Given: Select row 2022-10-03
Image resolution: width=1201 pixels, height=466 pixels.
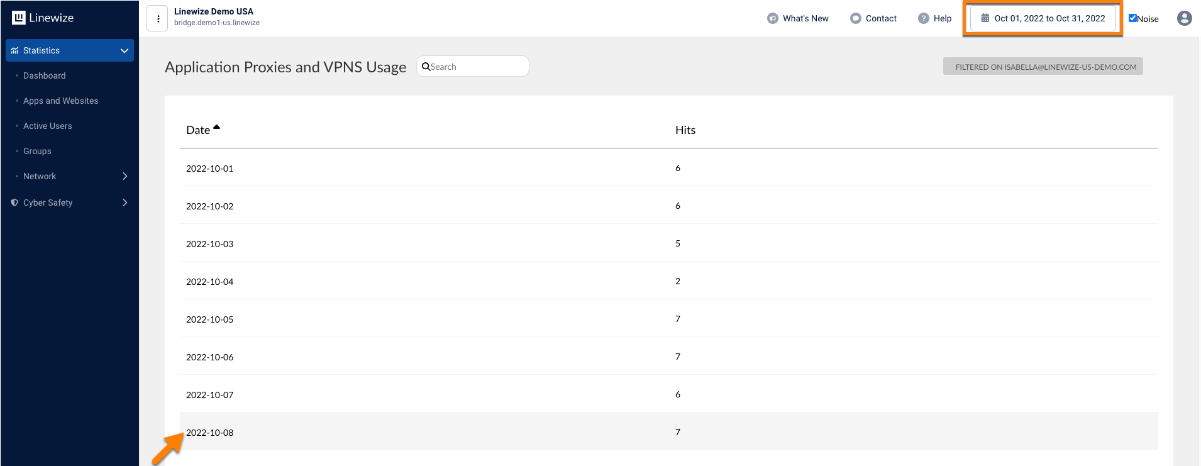Looking at the screenshot, I should coord(669,243).
